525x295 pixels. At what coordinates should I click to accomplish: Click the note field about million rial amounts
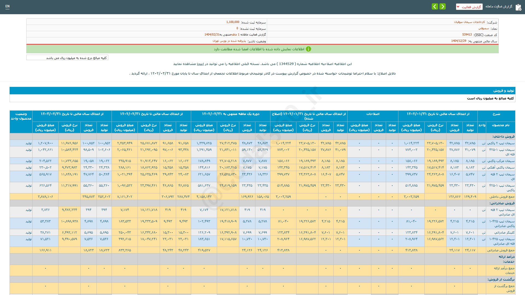[67, 58]
